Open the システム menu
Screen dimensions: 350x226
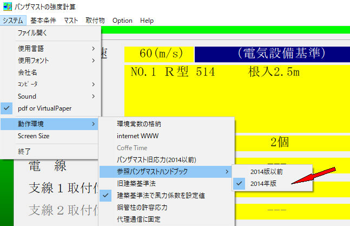[12, 21]
